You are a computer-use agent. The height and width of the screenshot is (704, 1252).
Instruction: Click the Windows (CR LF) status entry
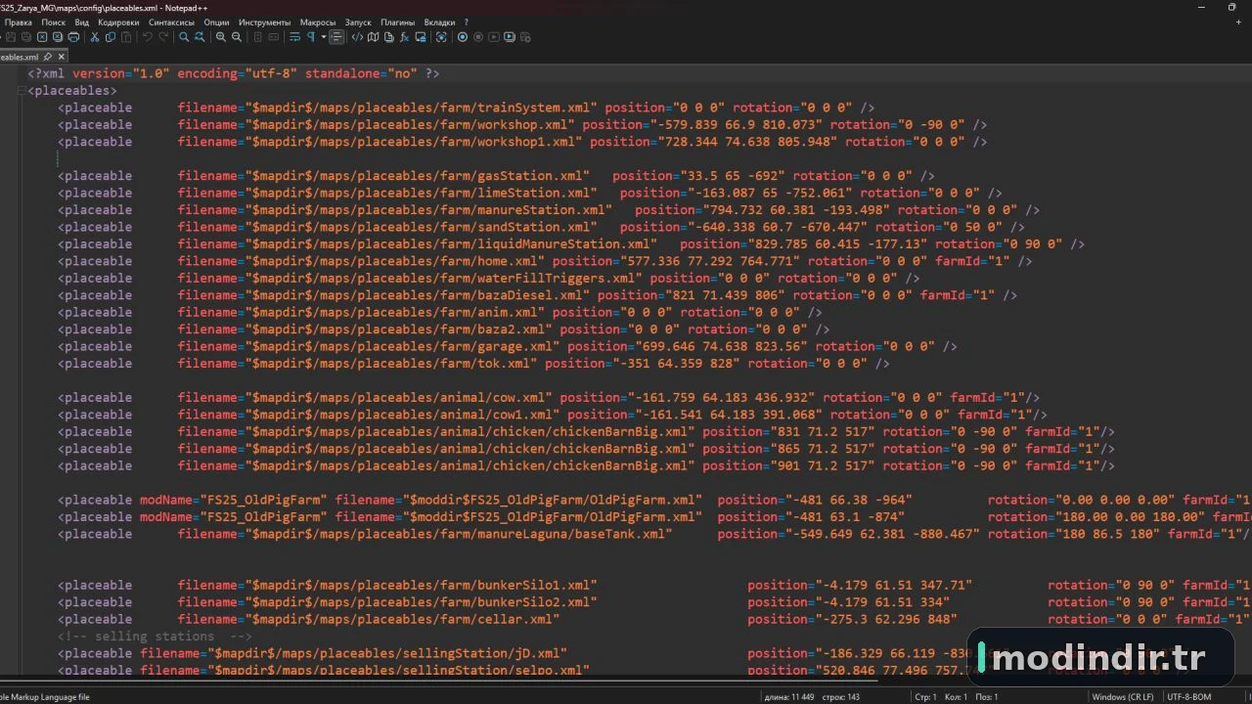click(1122, 697)
